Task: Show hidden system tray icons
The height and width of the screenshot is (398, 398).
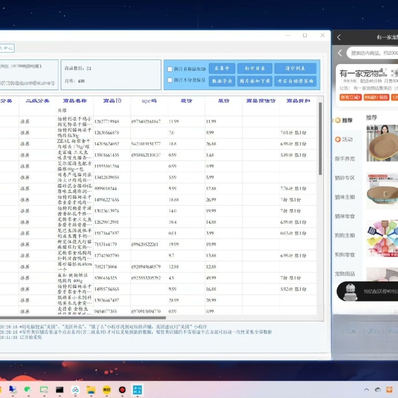Action: [366, 390]
